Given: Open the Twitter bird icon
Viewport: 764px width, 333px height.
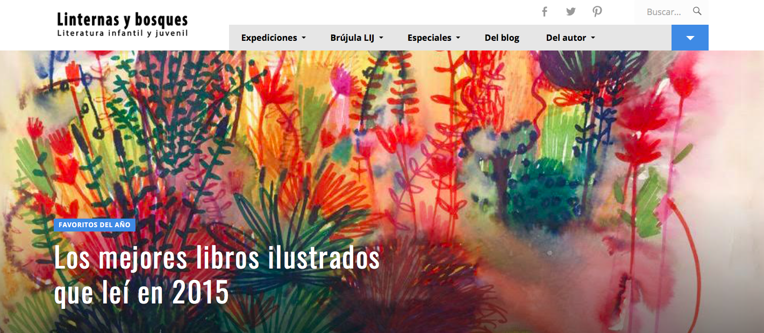Looking at the screenshot, I should [x=571, y=11].
